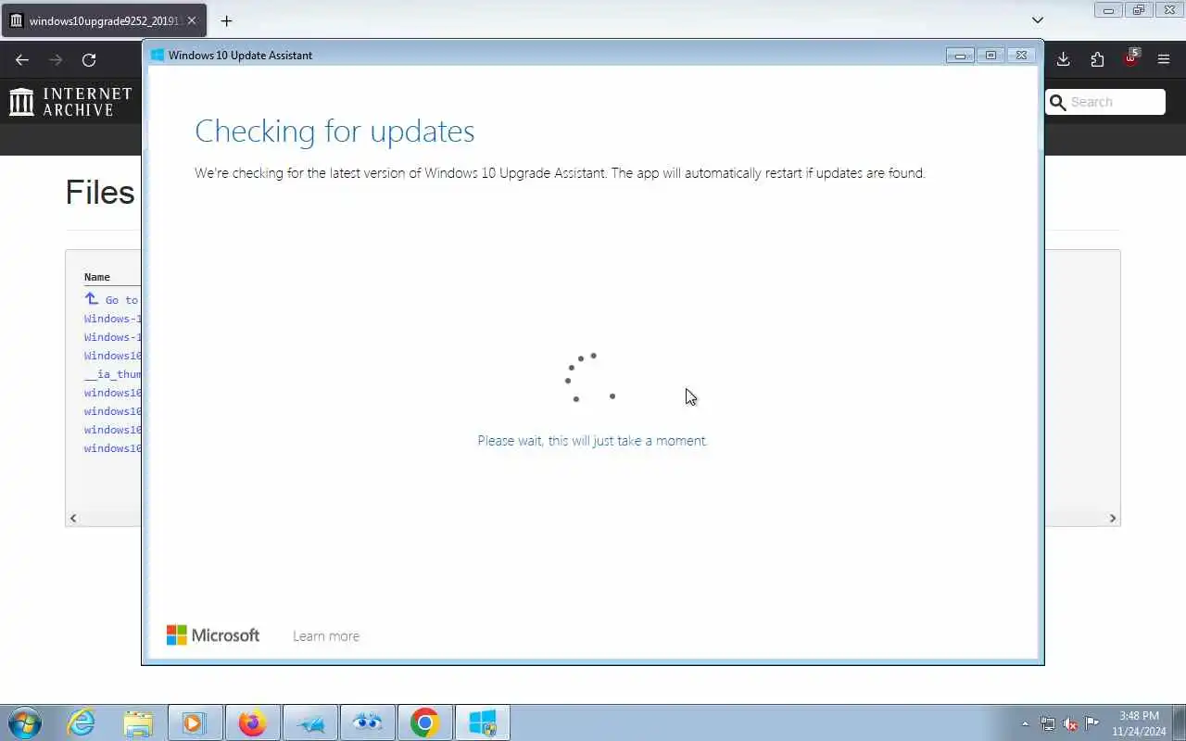This screenshot has height=741, width=1186.
Task: Restore down the browser window
Action: point(1139,10)
